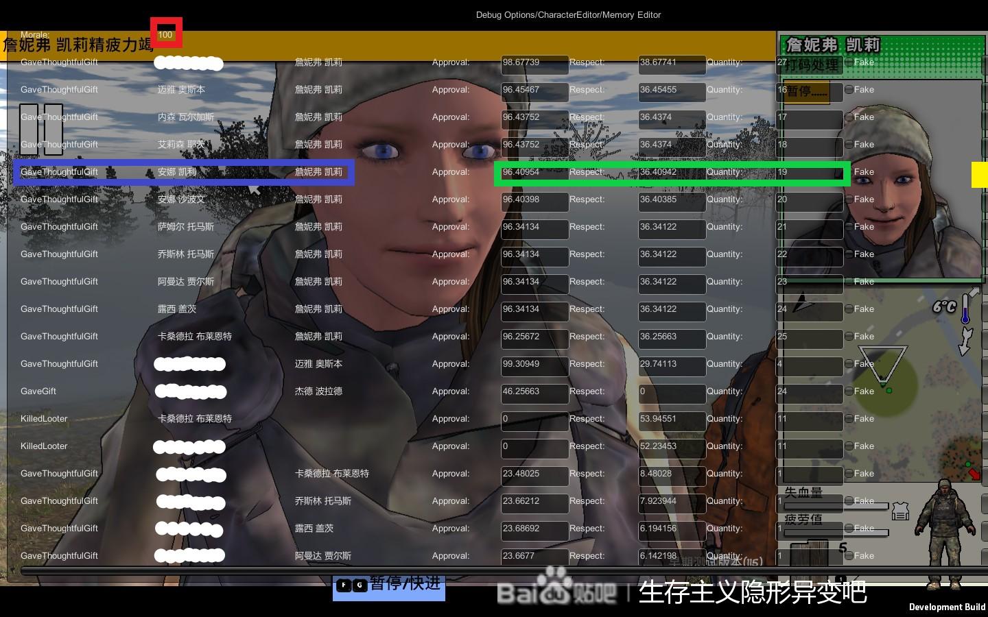Click 迈雅 奥斯本 in the quantity 16 row

(181, 90)
